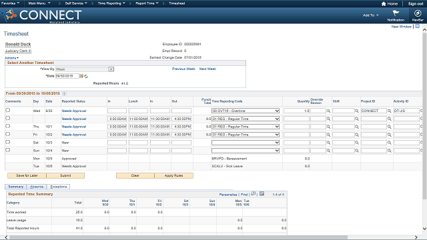Go to the Next Week link
Image resolution: width=427 pixels, height=240 pixels.
pyautogui.click(x=207, y=69)
